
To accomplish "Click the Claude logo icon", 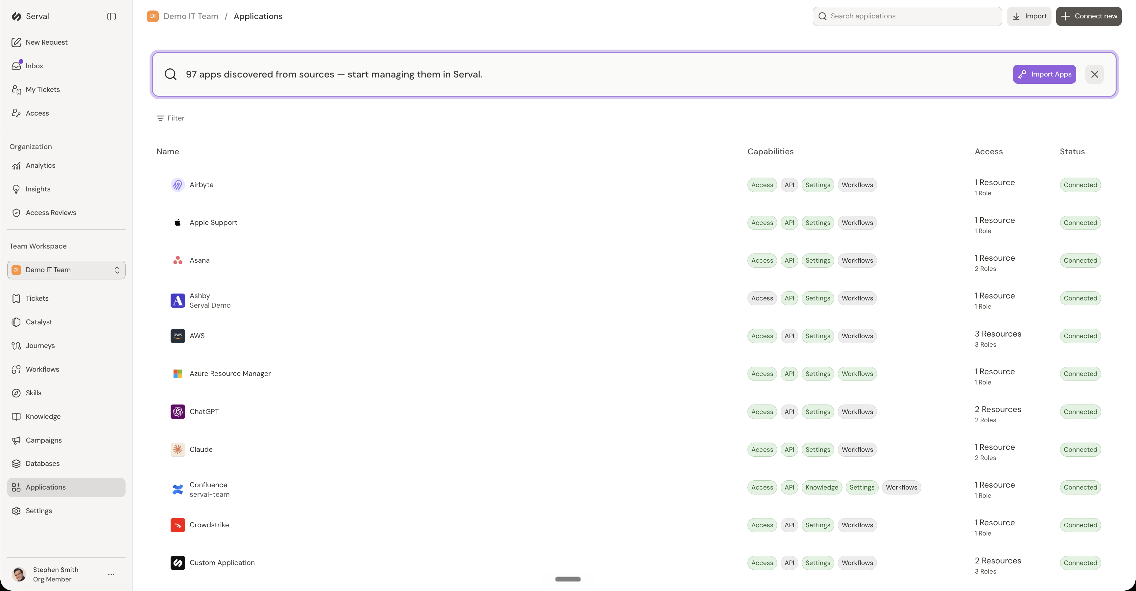I will click(178, 449).
